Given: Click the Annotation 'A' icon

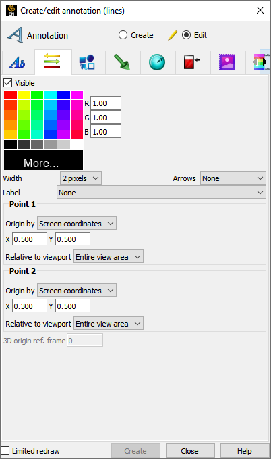Looking at the screenshot, I should (16, 35).
